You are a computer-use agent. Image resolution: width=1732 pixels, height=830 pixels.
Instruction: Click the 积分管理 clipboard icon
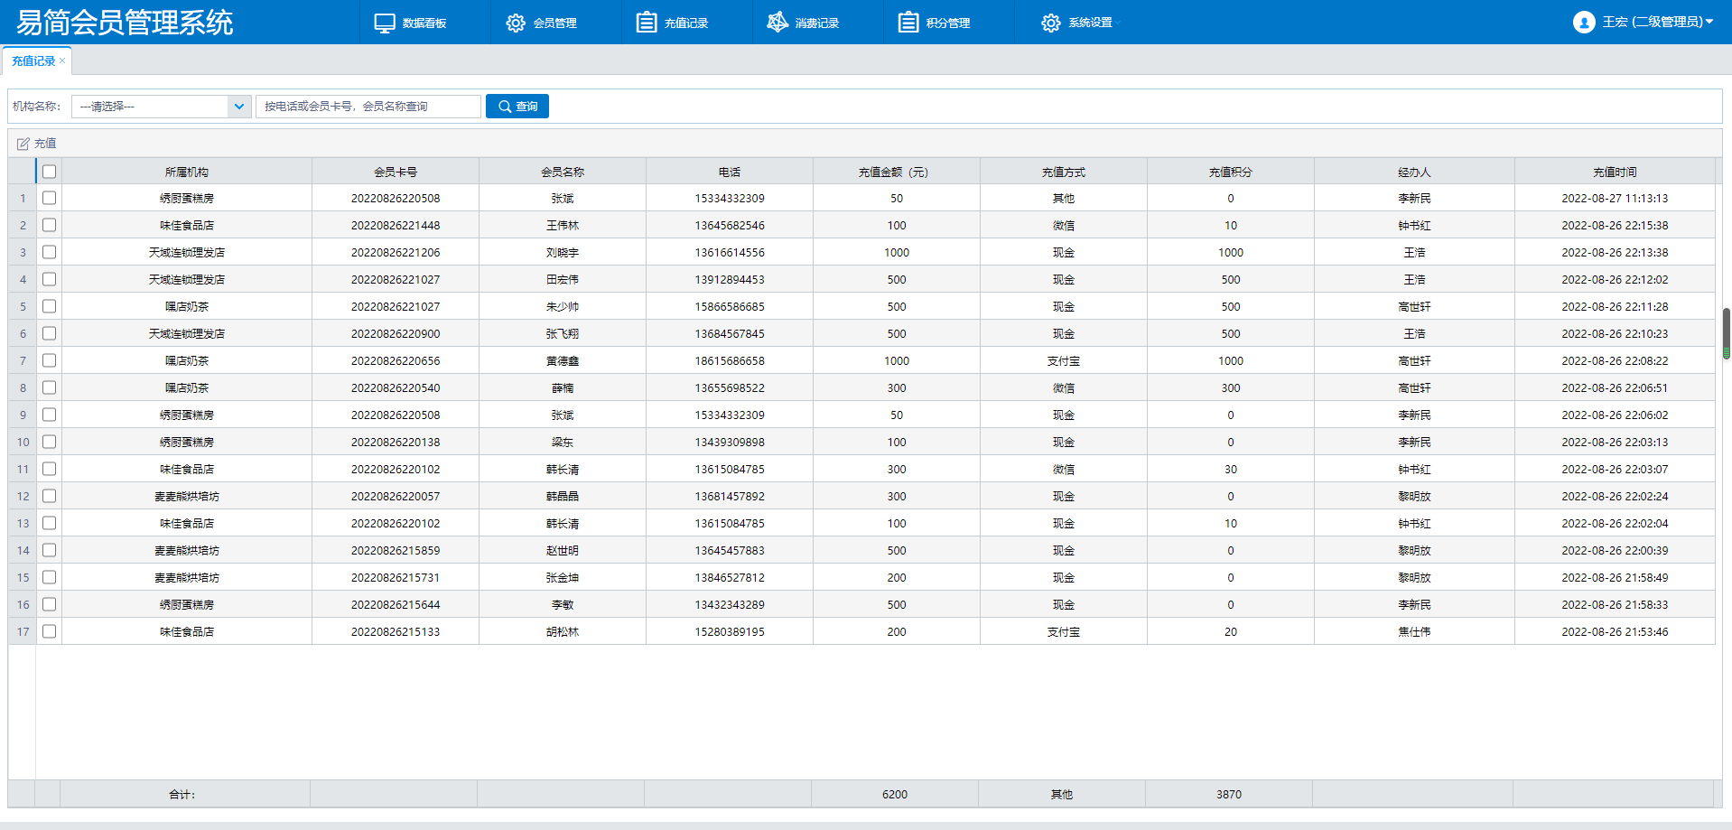click(x=908, y=23)
